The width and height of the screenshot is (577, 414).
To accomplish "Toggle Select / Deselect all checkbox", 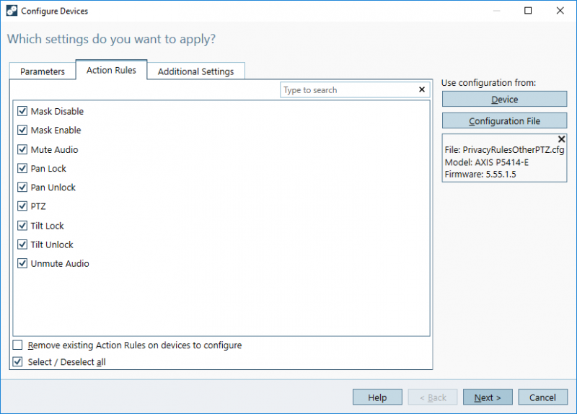I will 17,362.
